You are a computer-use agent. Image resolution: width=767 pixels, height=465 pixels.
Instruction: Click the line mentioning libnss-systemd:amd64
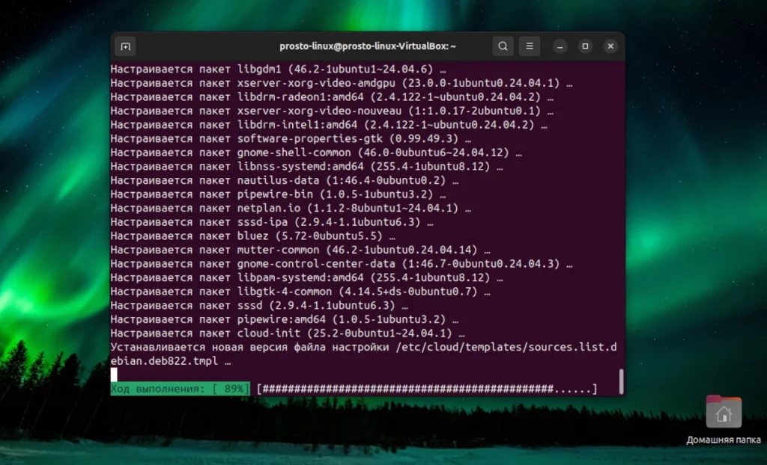(306, 167)
